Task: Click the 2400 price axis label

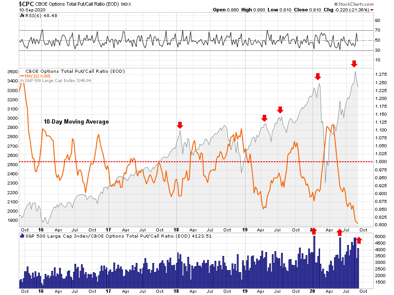Action: tap(13, 174)
